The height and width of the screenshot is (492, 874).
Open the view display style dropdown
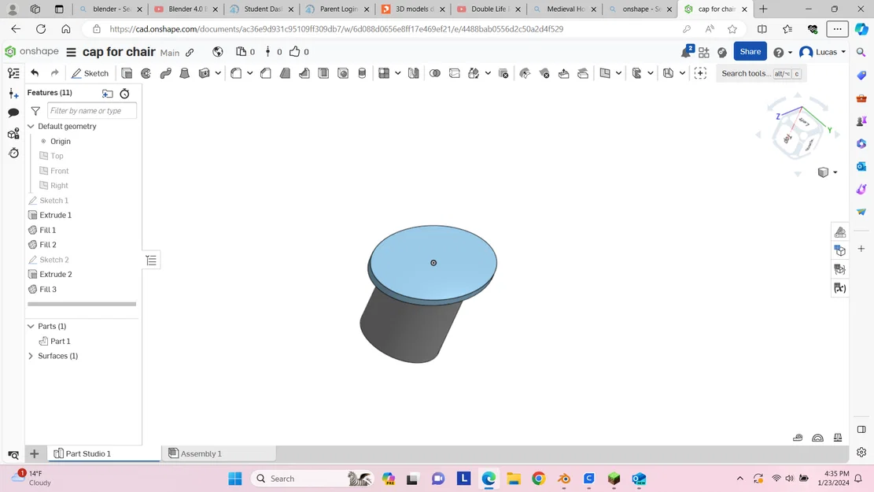pyautogui.click(x=828, y=172)
